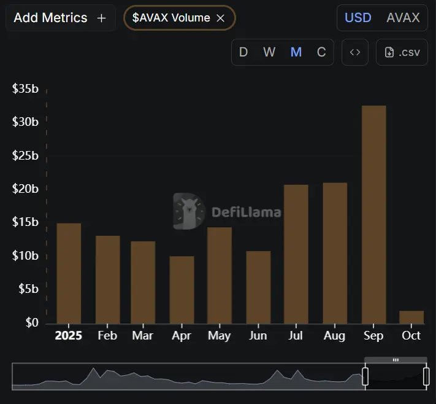The image size is (436, 404).
Task: Click the left range slider handle
Action: 365,376
